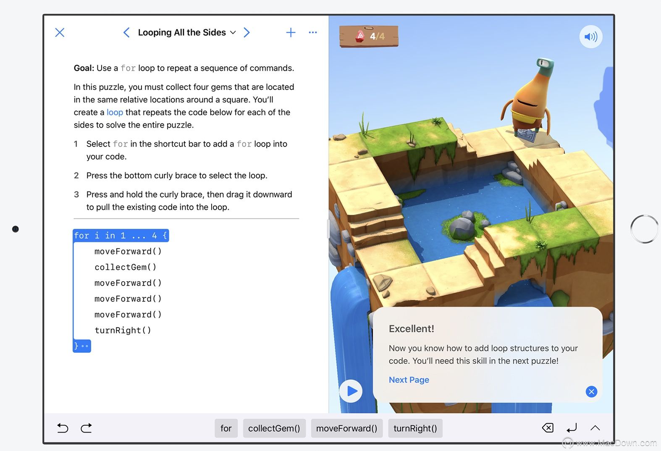Go to the previous page chevron
The width and height of the screenshot is (661, 451).
pos(126,32)
